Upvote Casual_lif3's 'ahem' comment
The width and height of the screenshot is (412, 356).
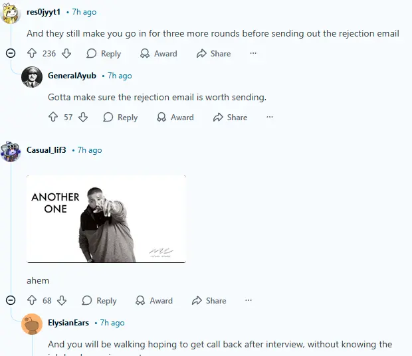click(x=31, y=301)
